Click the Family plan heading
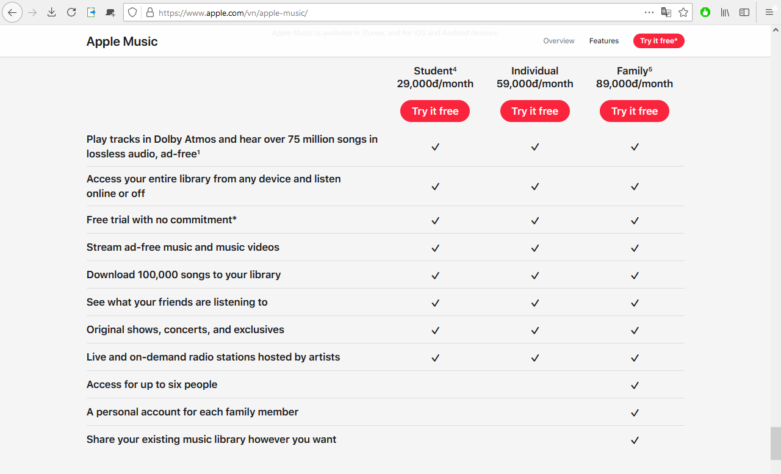781x474 pixels. [635, 71]
